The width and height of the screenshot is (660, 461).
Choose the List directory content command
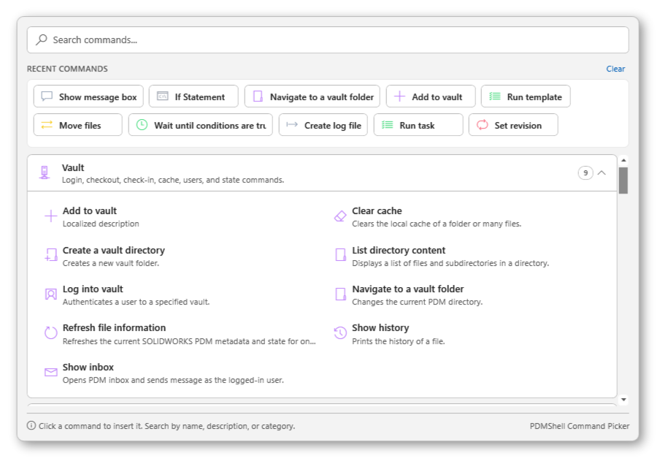point(399,251)
